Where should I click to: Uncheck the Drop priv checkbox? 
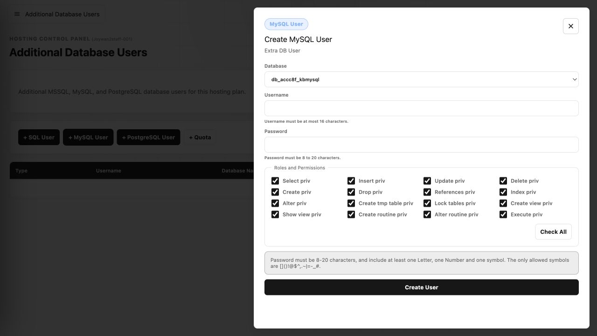point(351,192)
